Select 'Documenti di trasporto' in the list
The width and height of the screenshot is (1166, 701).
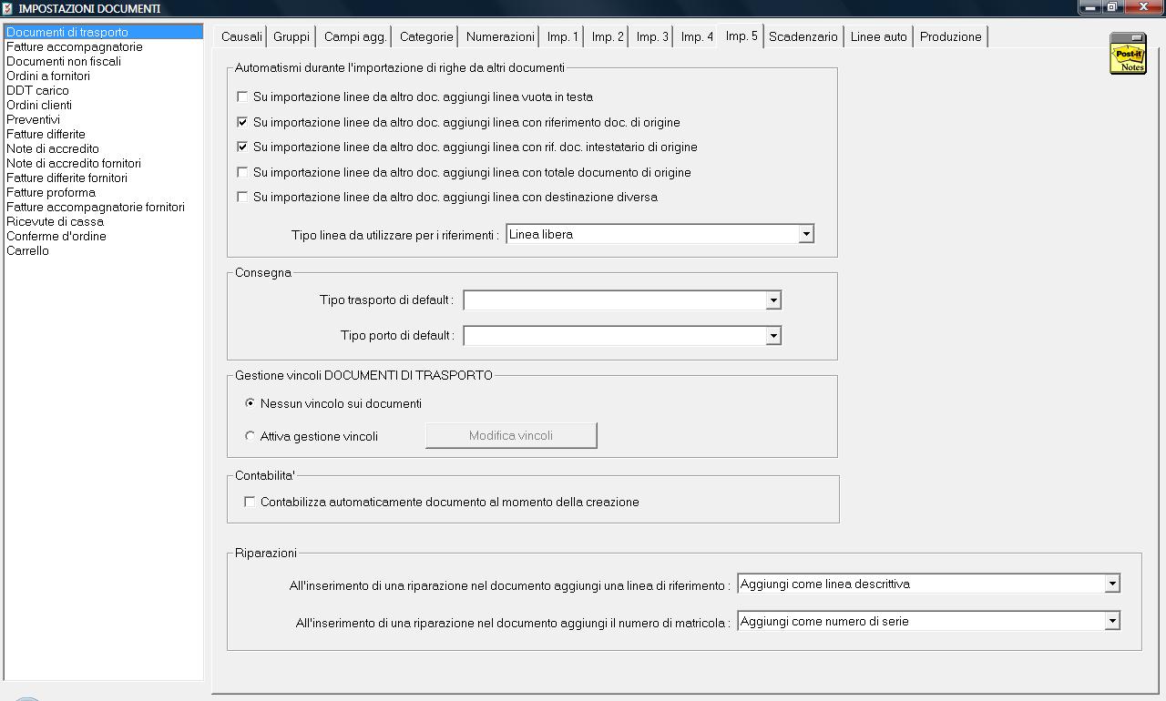point(104,32)
